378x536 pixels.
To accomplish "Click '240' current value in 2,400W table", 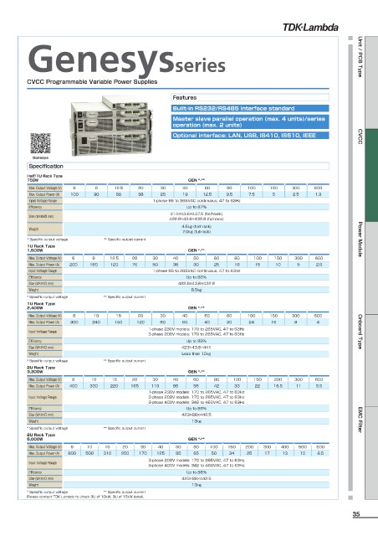I will [x=96, y=322].
